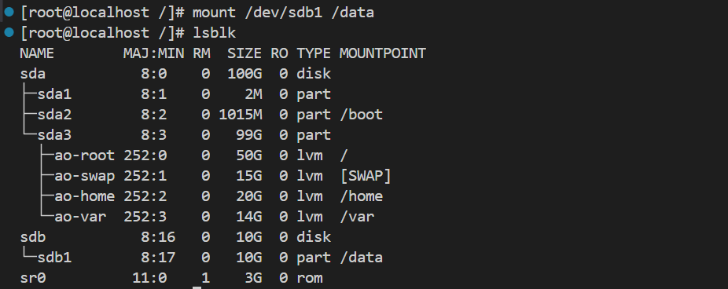Click the sda disk name

pyautogui.click(x=32, y=74)
